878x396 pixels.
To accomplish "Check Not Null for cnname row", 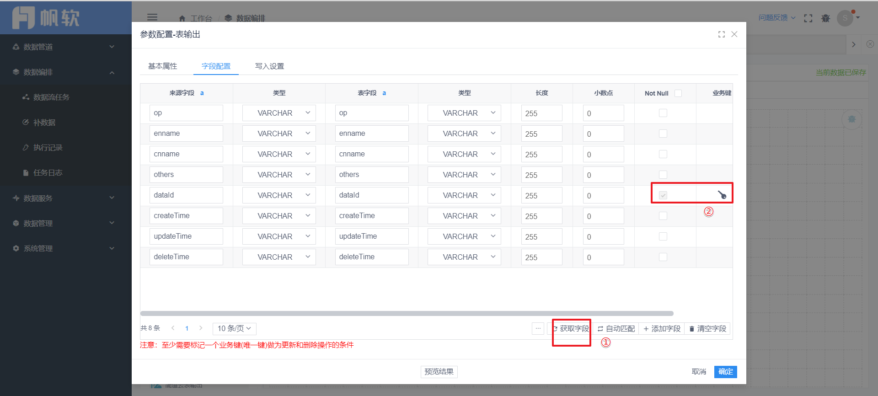I will tap(663, 154).
